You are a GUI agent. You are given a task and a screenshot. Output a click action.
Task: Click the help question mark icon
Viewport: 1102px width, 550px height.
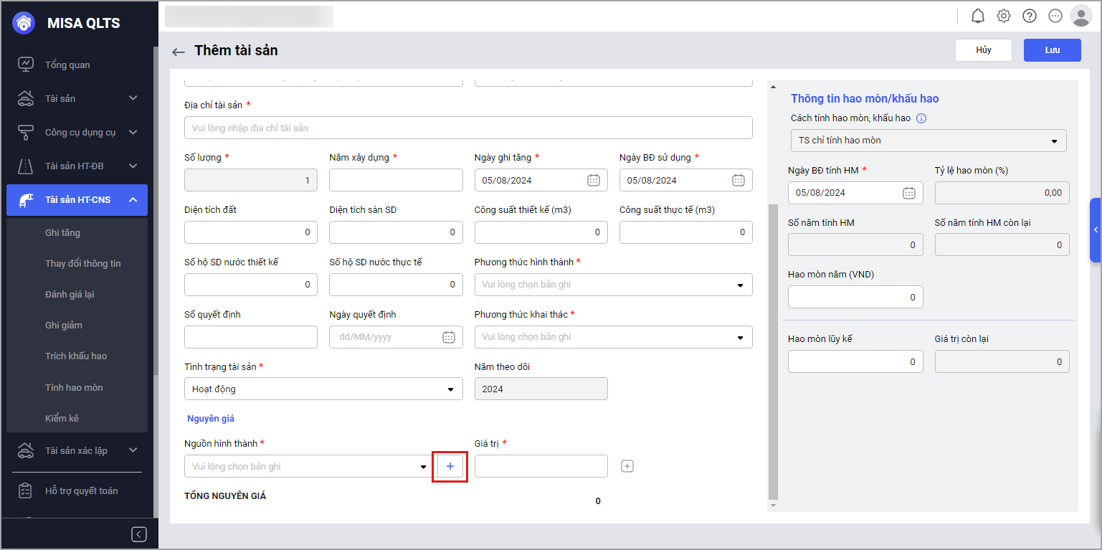[1030, 16]
